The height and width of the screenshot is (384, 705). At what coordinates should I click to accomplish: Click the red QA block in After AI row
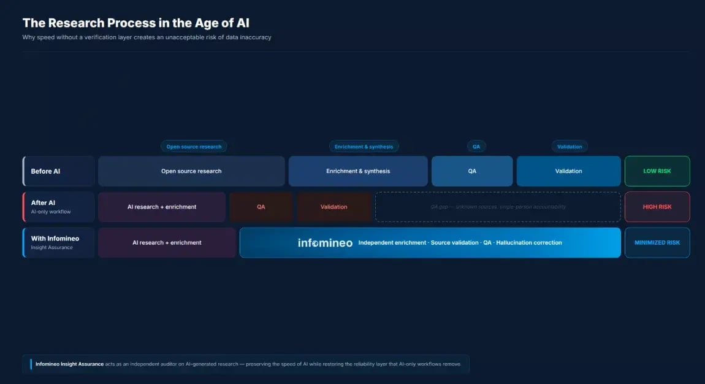coord(261,207)
